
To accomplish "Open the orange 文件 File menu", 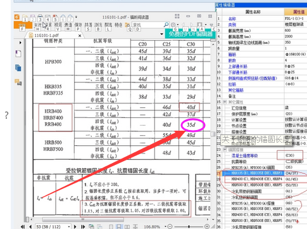I will [23, 25].
